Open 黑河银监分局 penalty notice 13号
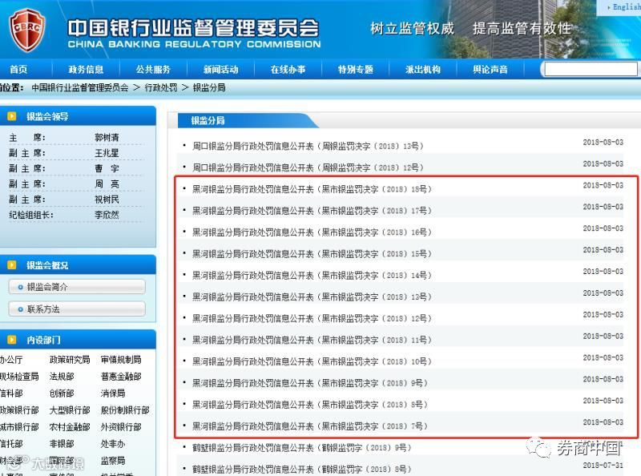 312,296
